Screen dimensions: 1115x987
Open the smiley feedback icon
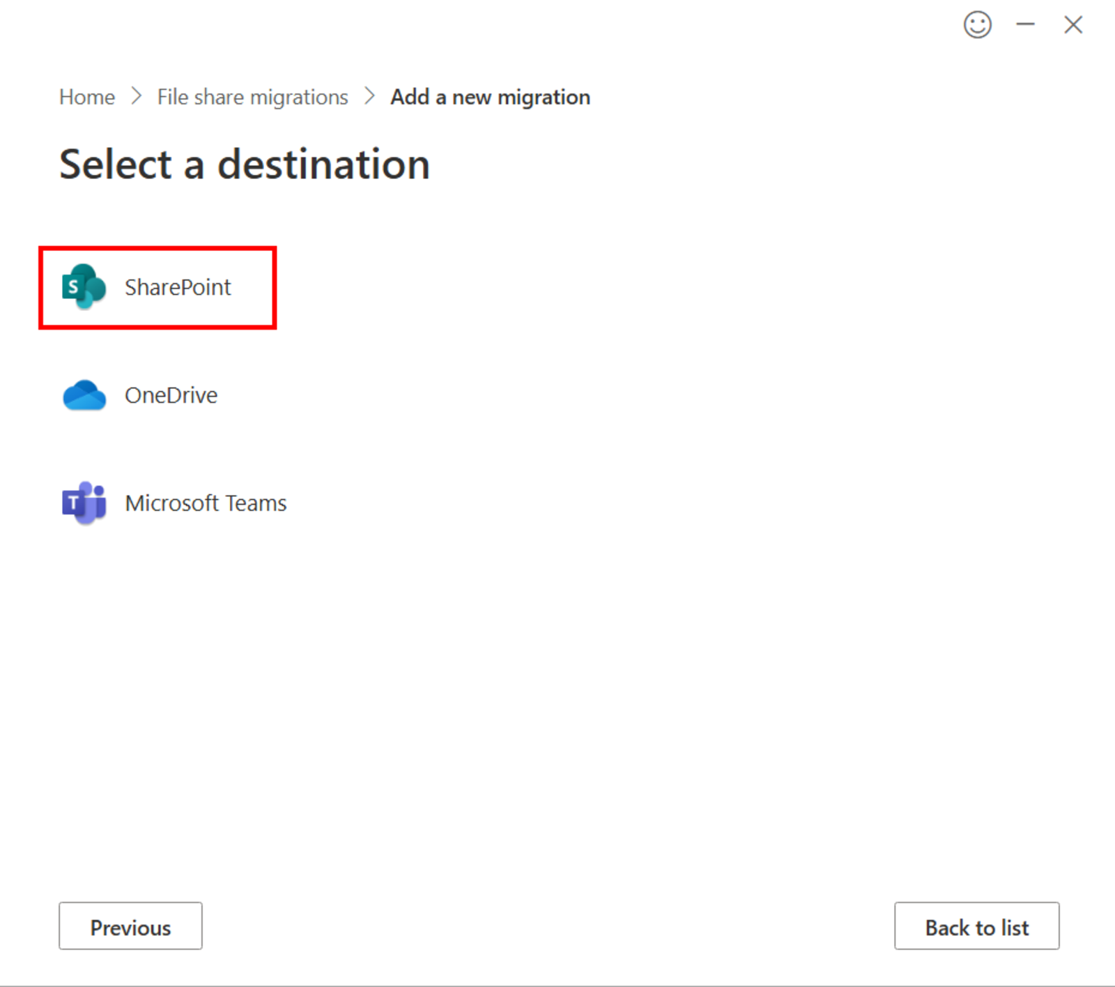pos(977,24)
